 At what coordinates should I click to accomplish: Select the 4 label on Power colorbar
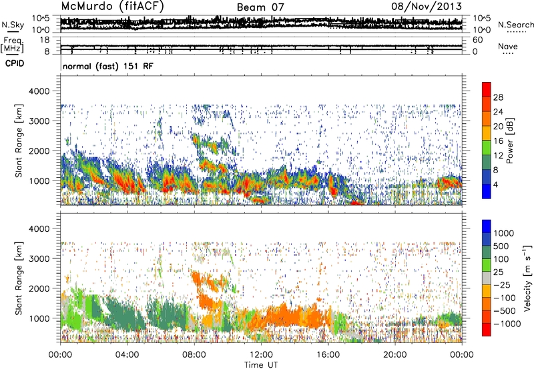point(495,184)
